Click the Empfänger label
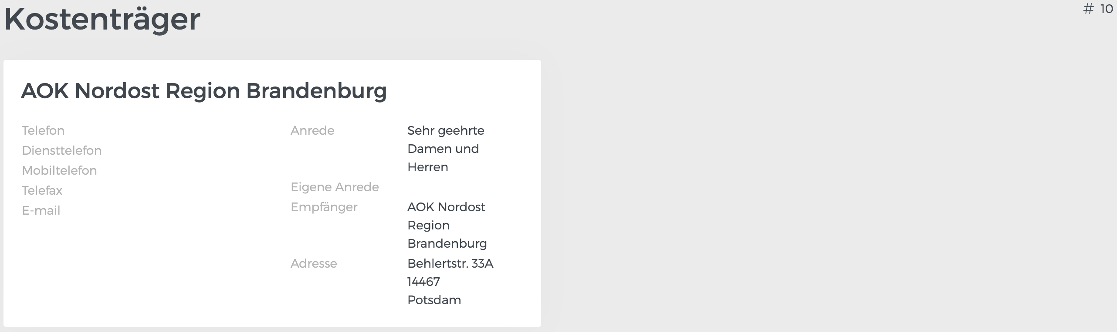This screenshot has width=1117, height=332. click(324, 207)
